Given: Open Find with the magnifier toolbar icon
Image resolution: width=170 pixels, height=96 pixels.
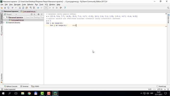Looking at the screenshot, I should click(31, 8).
